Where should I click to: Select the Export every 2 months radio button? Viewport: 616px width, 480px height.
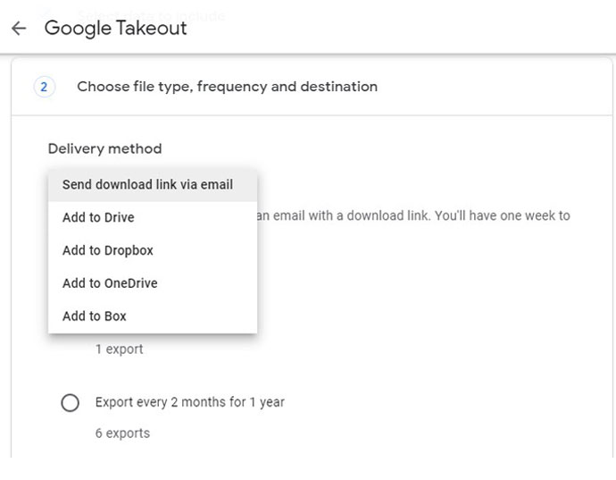(x=70, y=403)
